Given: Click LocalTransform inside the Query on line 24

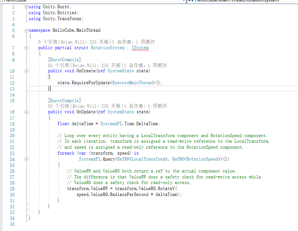Looking at the screenshot, I should 148,159.
